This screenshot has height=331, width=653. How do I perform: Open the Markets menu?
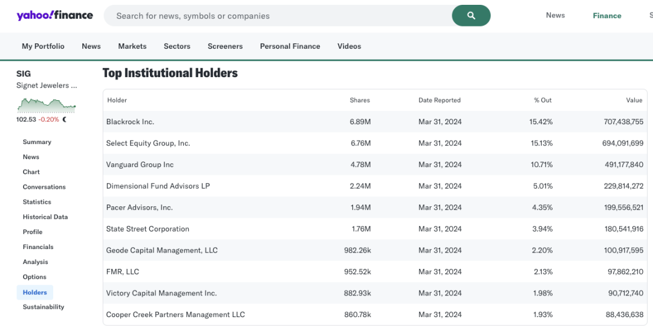coord(132,46)
